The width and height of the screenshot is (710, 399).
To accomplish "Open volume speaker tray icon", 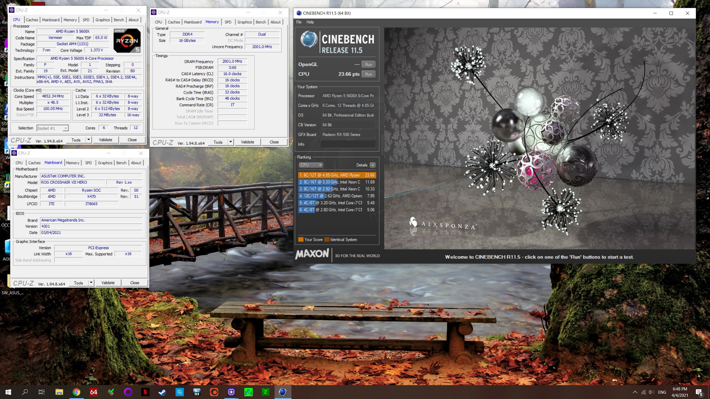I will point(652,392).
